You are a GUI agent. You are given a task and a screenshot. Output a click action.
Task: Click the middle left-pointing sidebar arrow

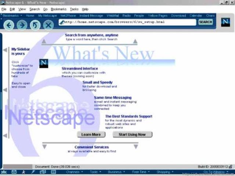[5, 90]
